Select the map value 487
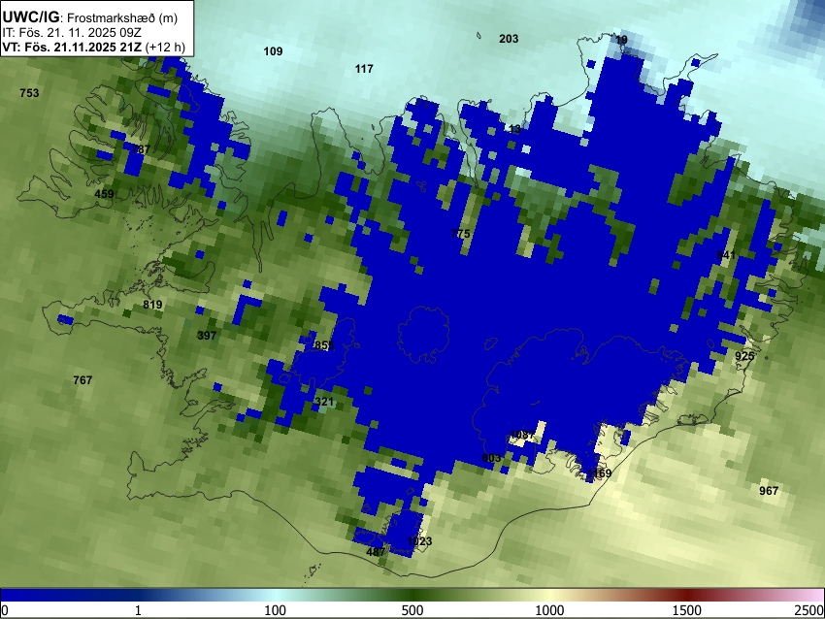The width and height of the screenshot is (825, 619). tap(376, 552)
